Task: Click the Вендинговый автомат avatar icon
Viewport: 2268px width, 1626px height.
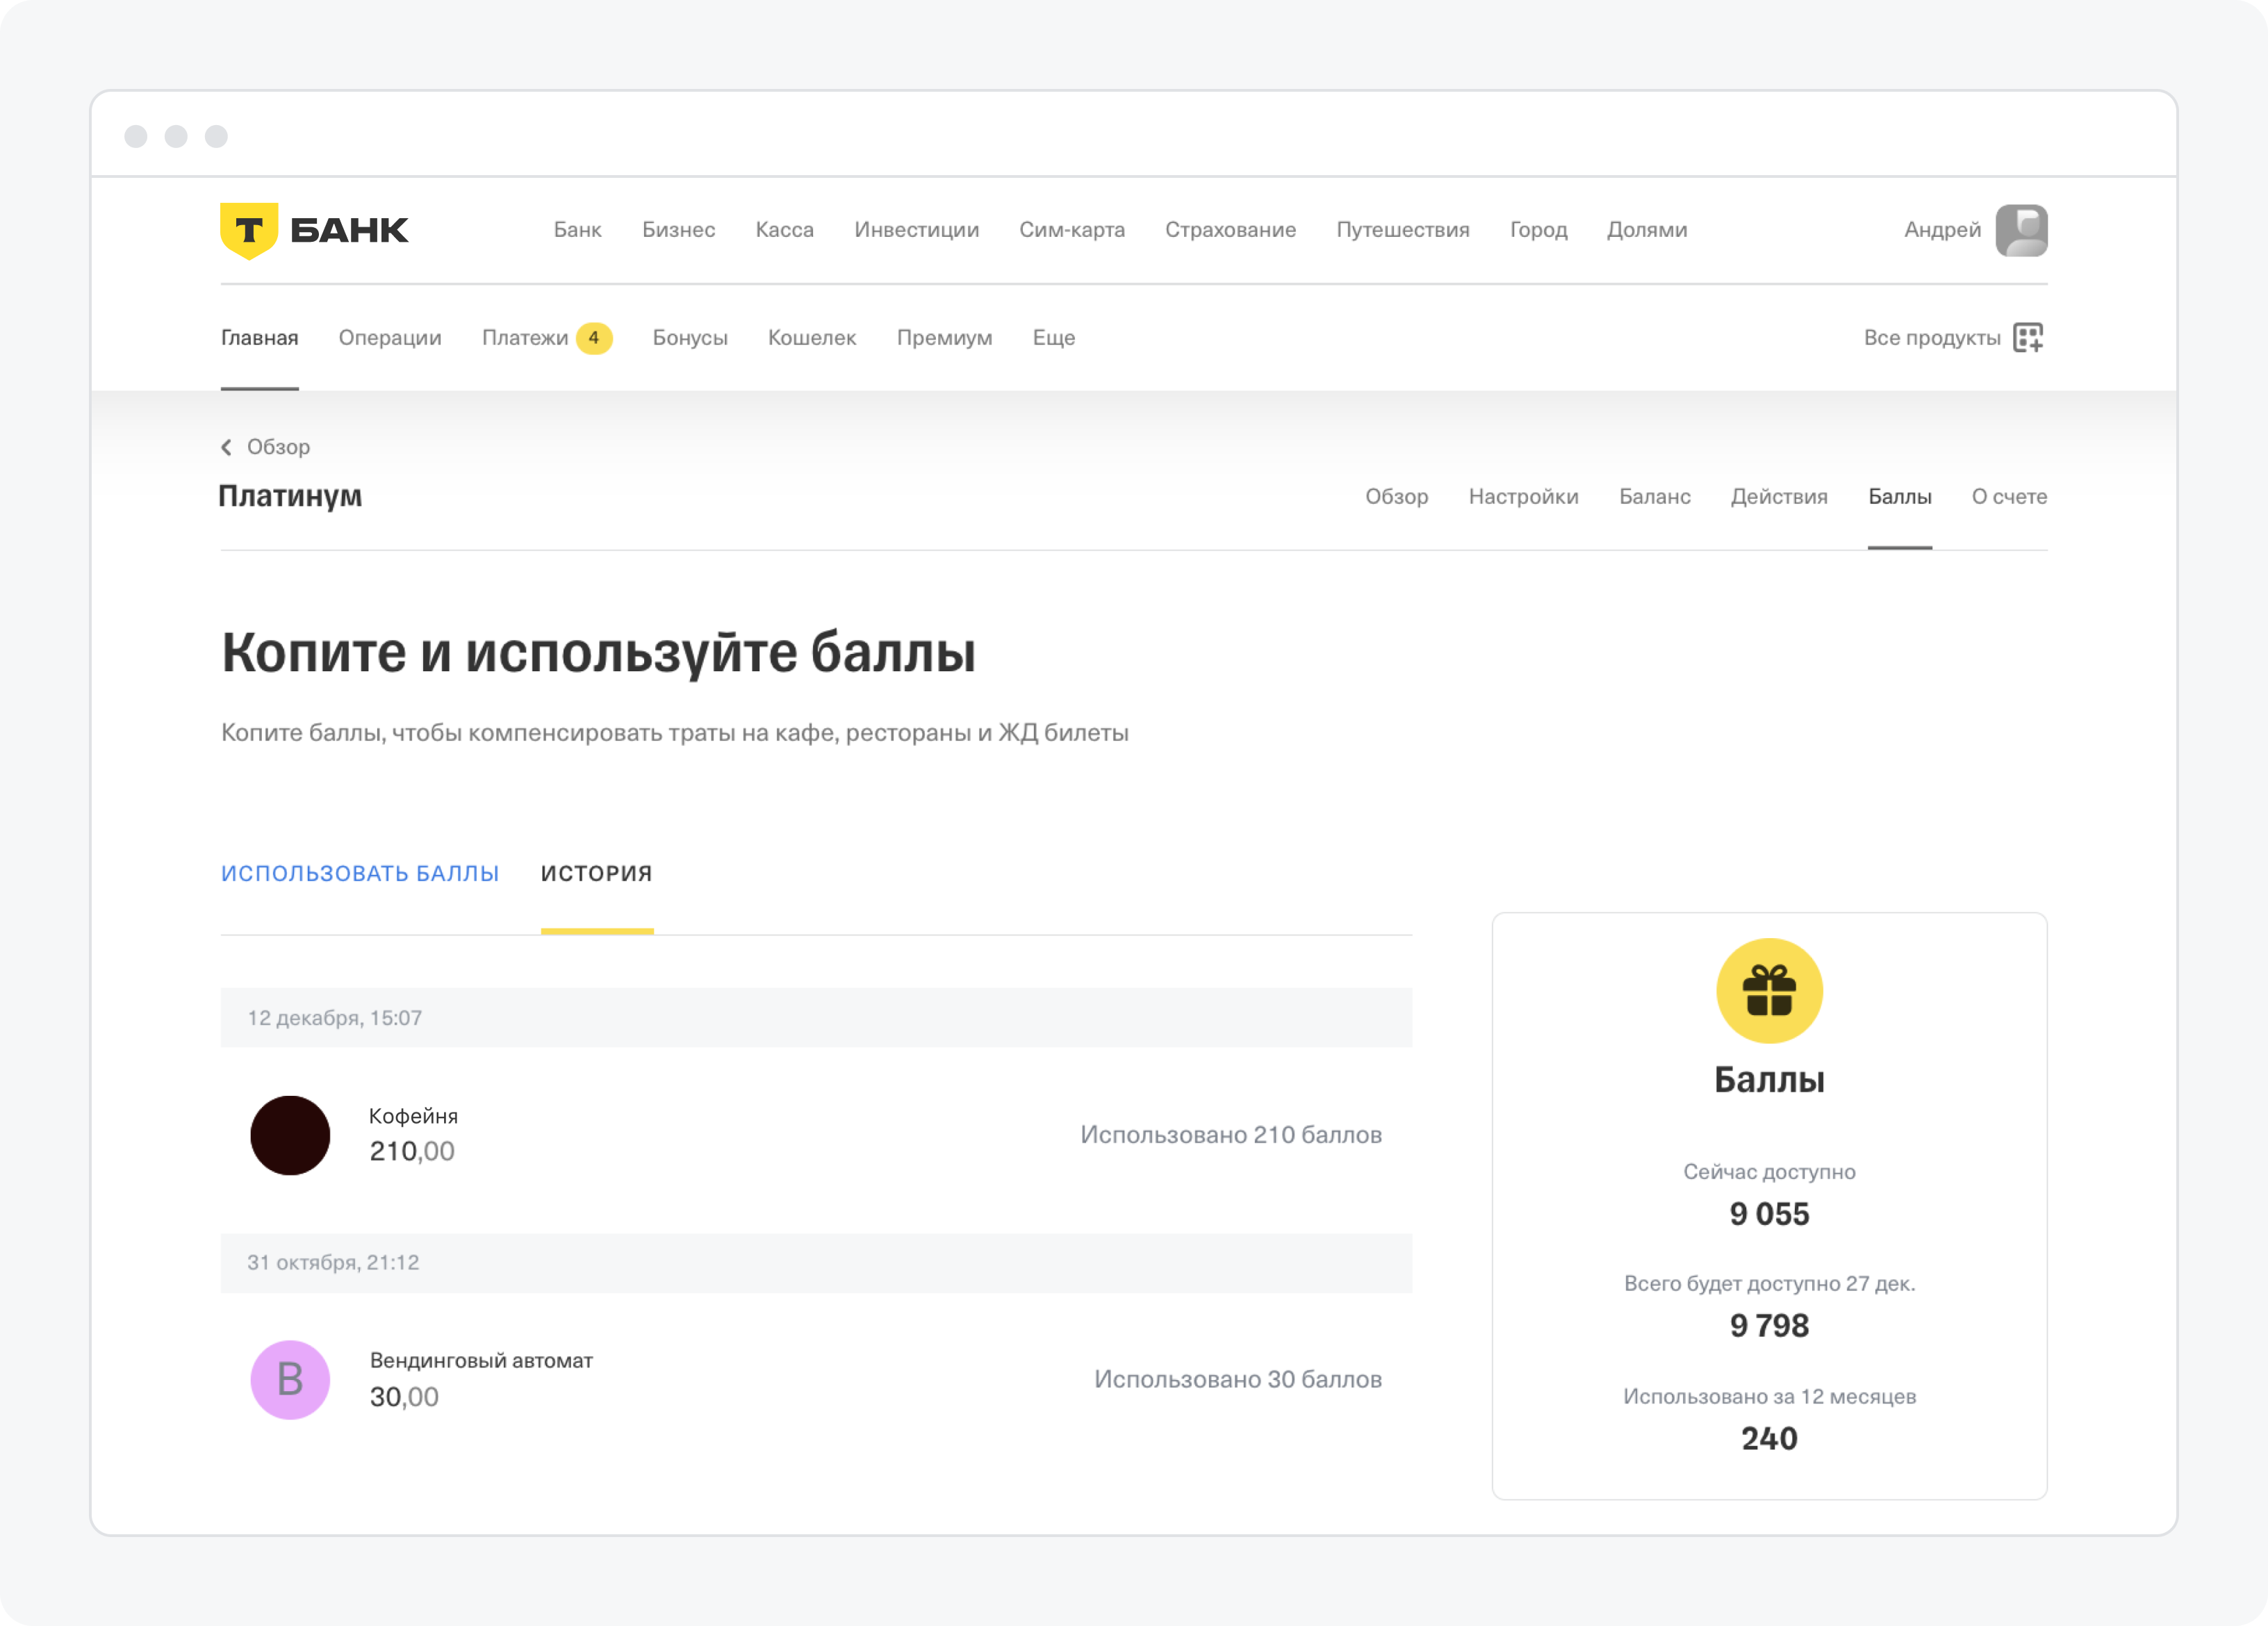Action: tap(290, 1380)
